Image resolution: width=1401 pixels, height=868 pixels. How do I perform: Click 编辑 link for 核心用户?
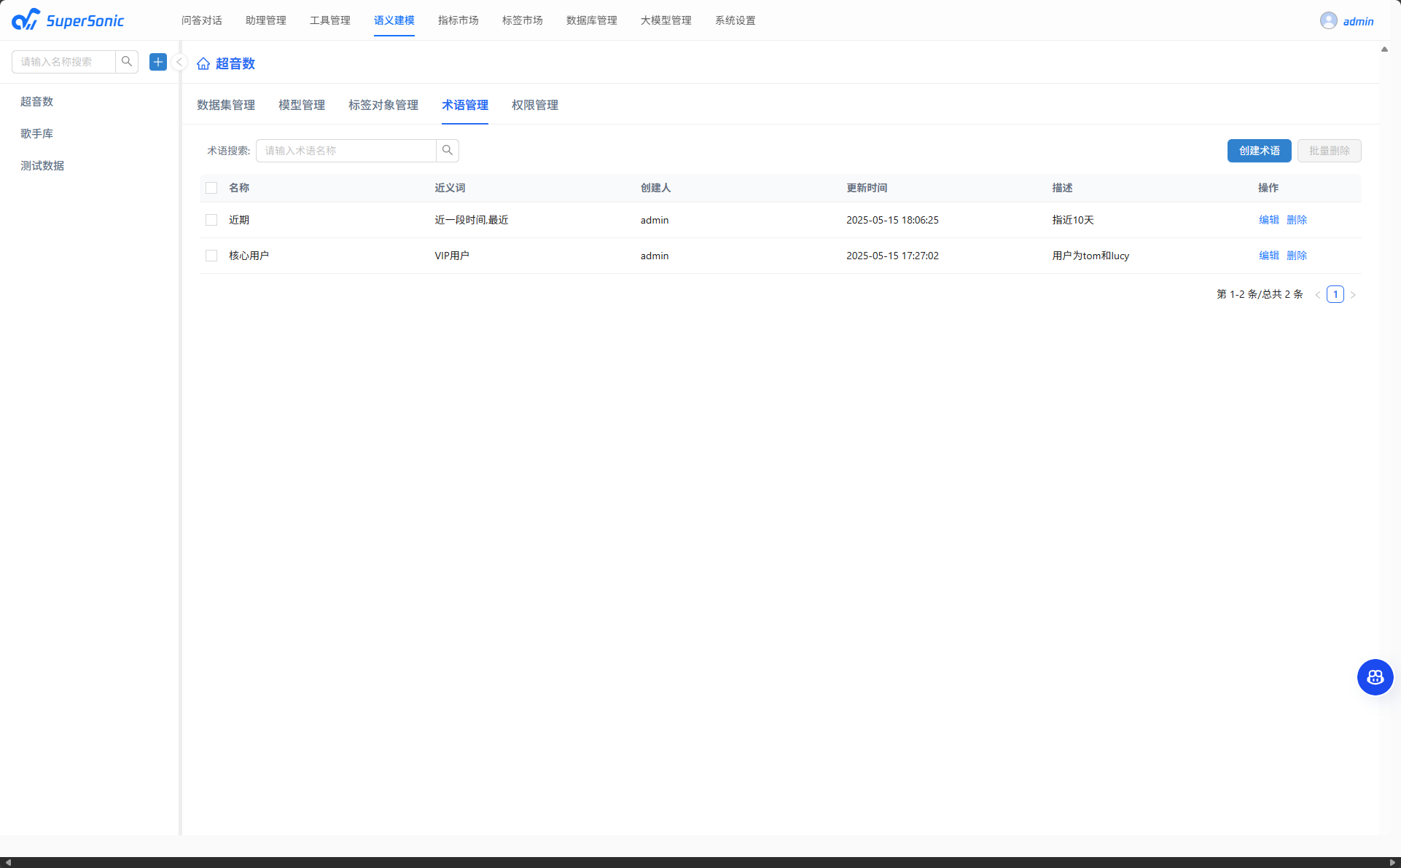1268,256
